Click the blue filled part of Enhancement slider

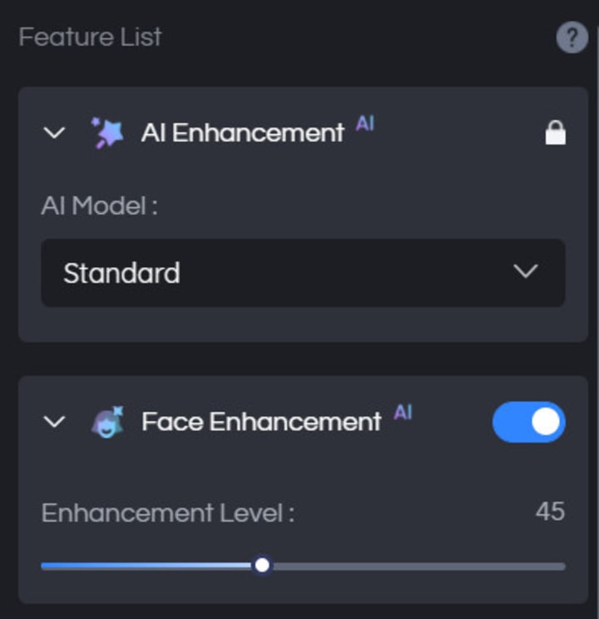point(147,566)
